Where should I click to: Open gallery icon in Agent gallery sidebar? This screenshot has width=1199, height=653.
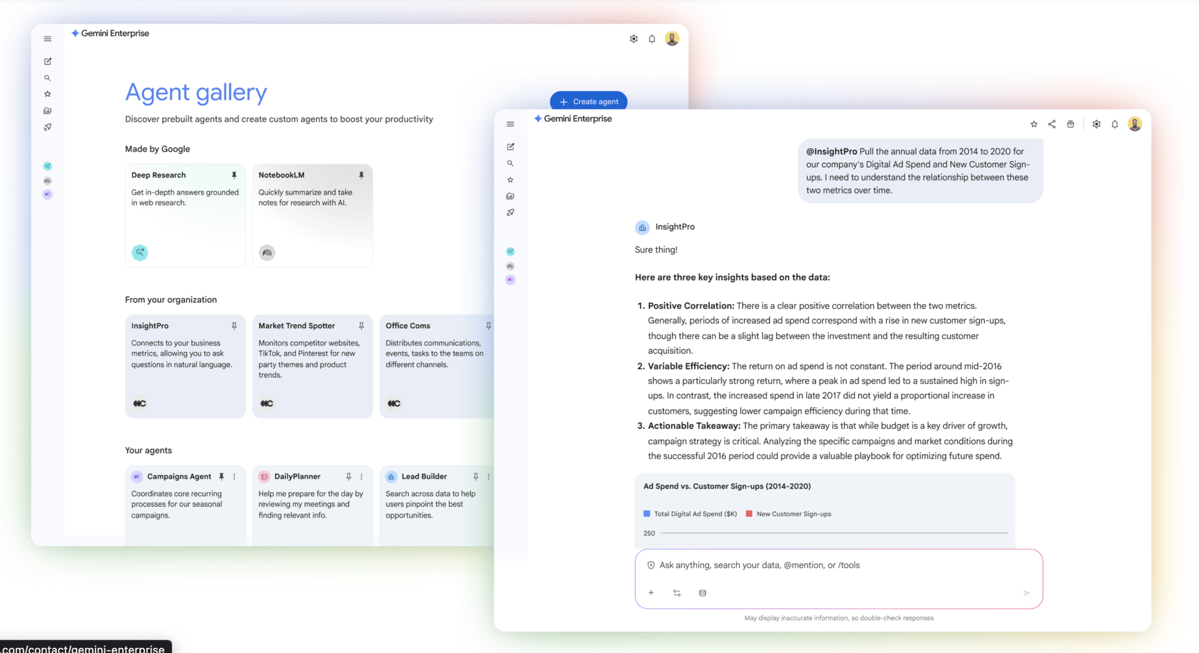tap(47, 110)
